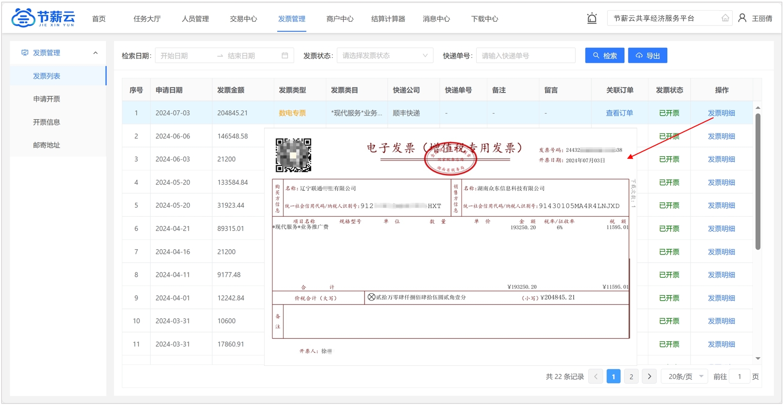
Task: Click the notification bell icon
Action: [x=592, y=18]
